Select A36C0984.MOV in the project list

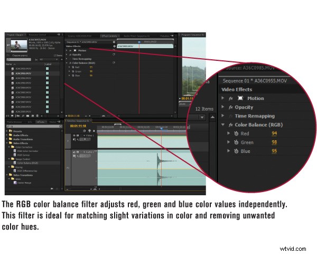pyautogui.click(x=23, y=88)
